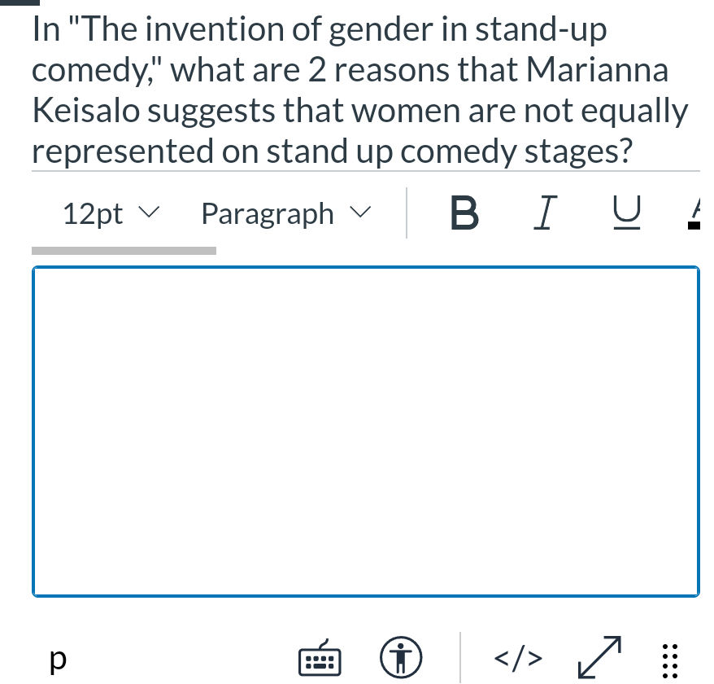Toggle bold formatting
714x684 pixels.
click(464, 213)
